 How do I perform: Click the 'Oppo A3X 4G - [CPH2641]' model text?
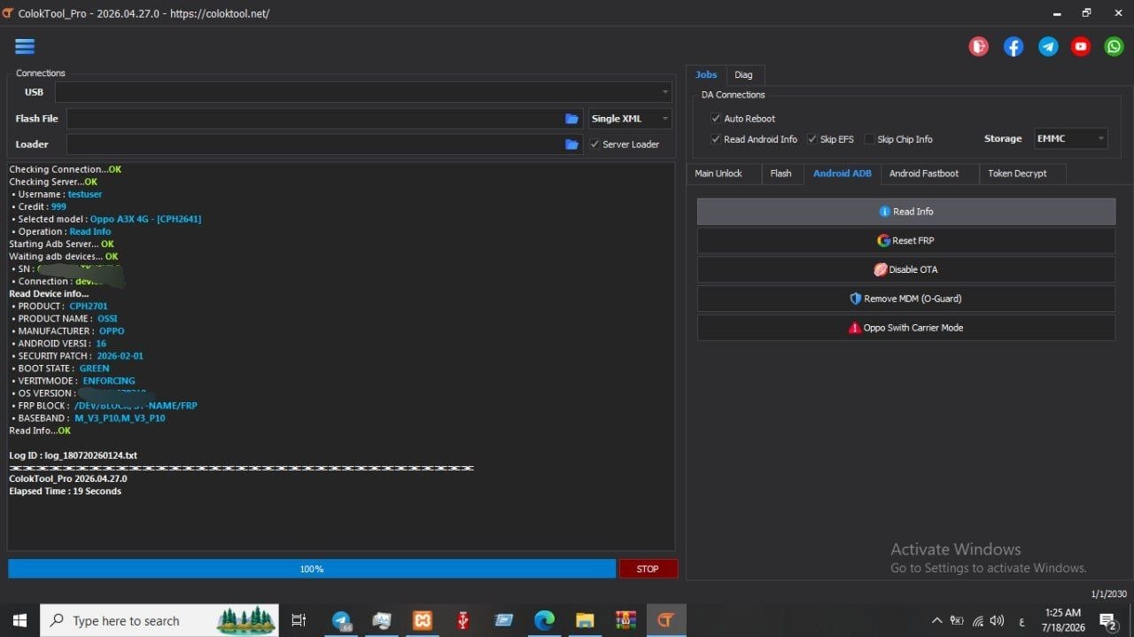click(x=145, y=219)
